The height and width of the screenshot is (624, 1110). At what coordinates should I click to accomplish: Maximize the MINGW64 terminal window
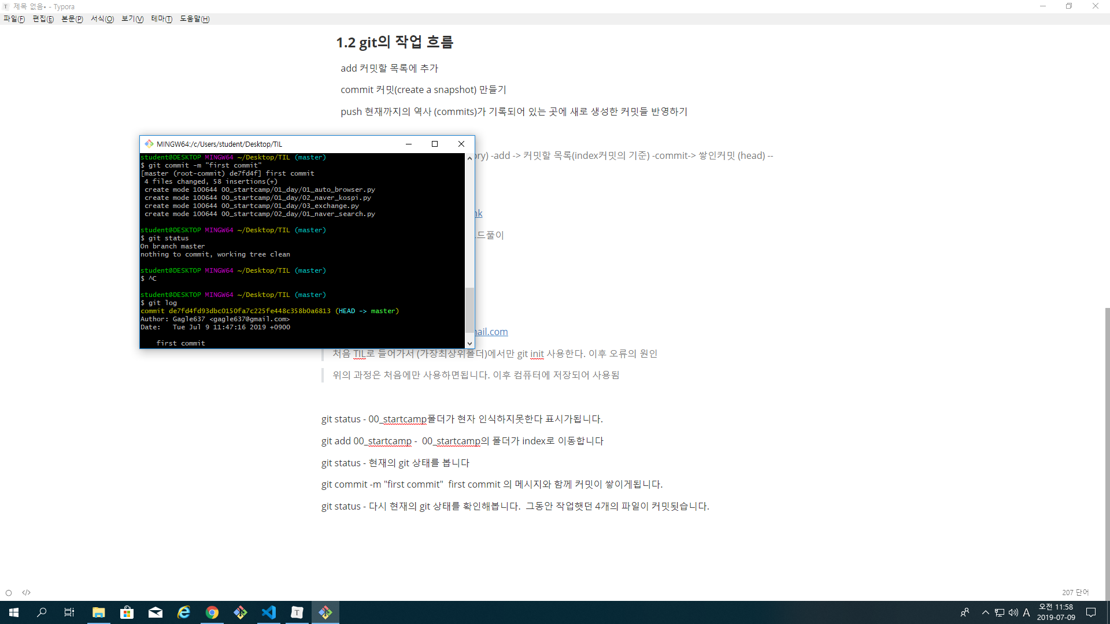point(435,144)
